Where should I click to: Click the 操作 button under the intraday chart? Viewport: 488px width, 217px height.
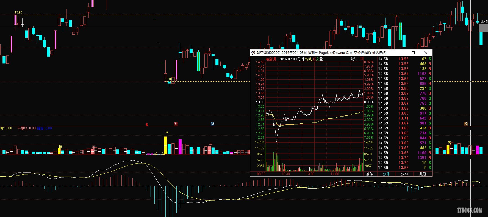(369, 174)
